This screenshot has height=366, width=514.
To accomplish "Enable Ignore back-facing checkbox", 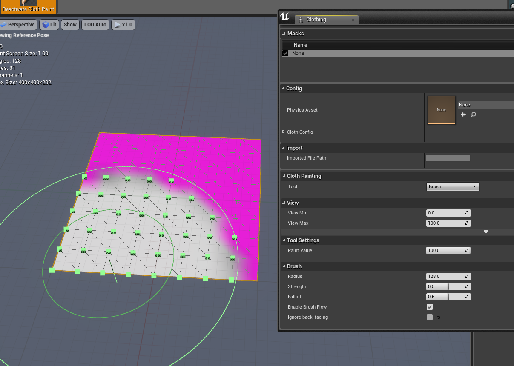I will coord(430,317).
